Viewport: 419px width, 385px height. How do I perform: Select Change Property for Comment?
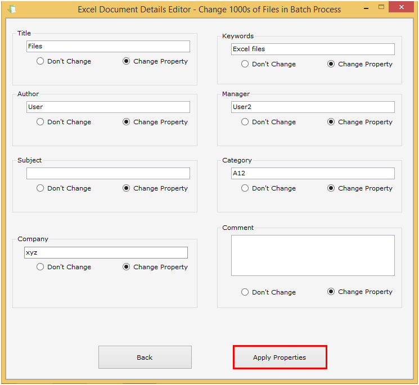click(x=360, y=292)
